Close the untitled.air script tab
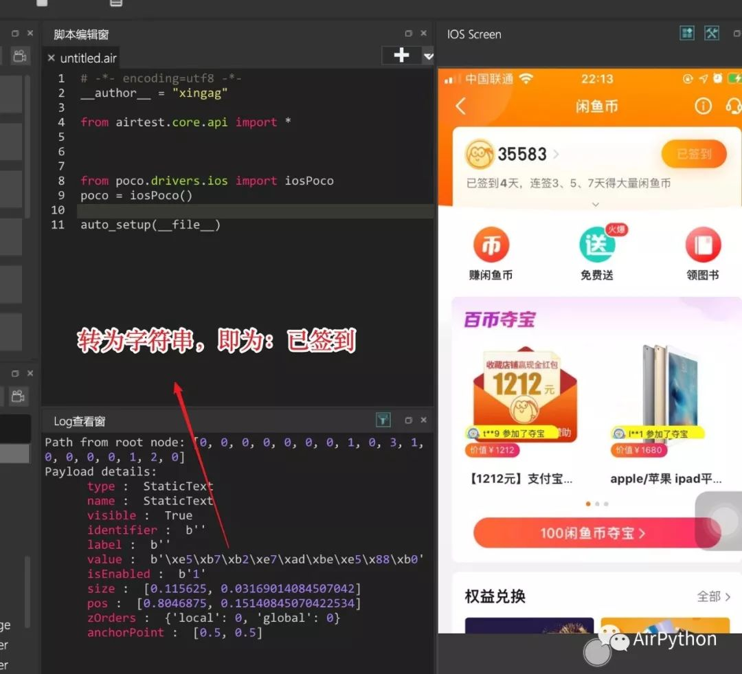Viewport: 742px width, 674px height. tap(51, 58)
